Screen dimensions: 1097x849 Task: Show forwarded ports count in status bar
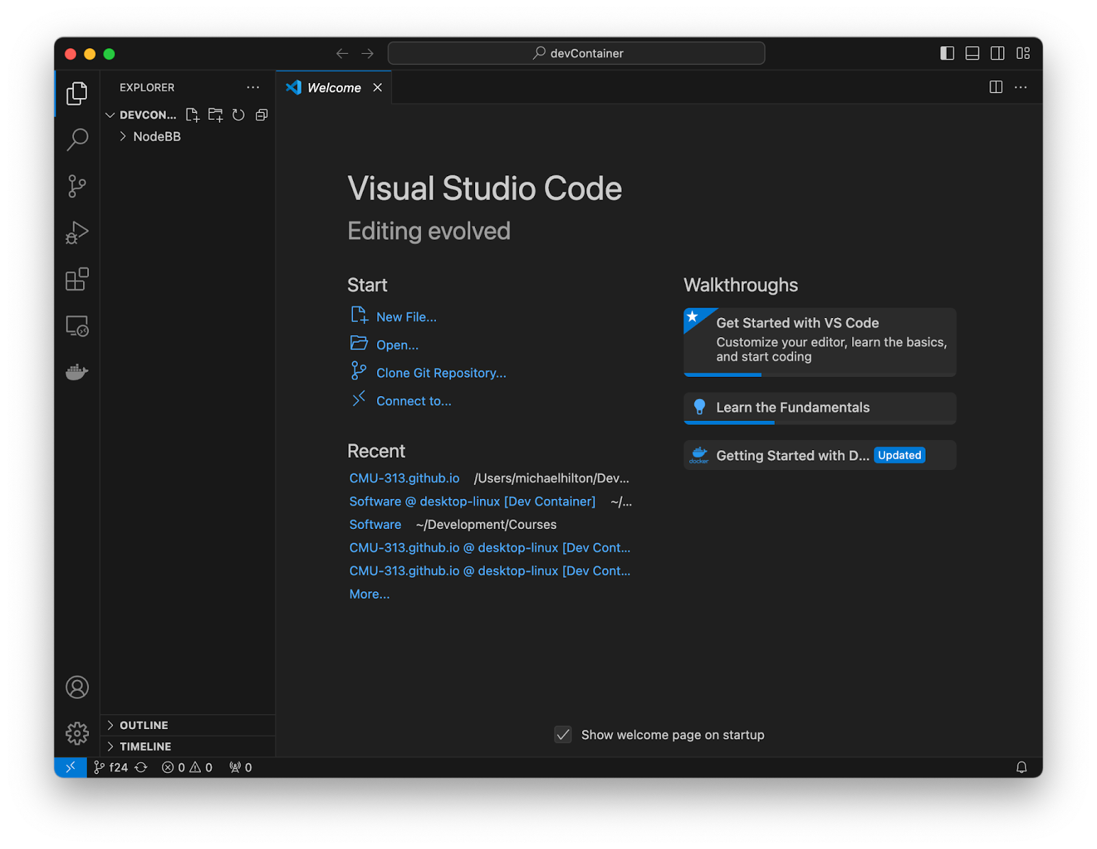[x=241, y=767]
